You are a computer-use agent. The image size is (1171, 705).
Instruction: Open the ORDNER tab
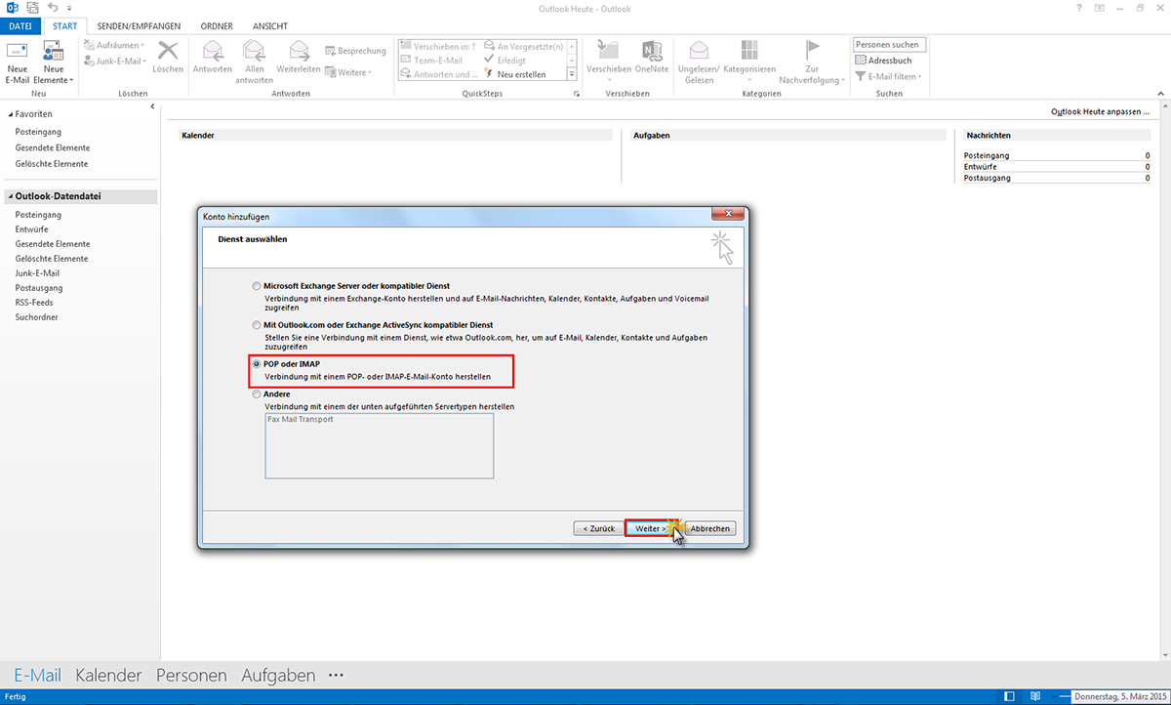pyautogui.click(x=216, y=26)
